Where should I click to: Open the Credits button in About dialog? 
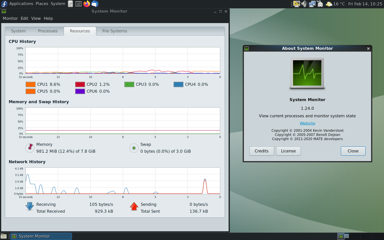(x=262, y=151)
